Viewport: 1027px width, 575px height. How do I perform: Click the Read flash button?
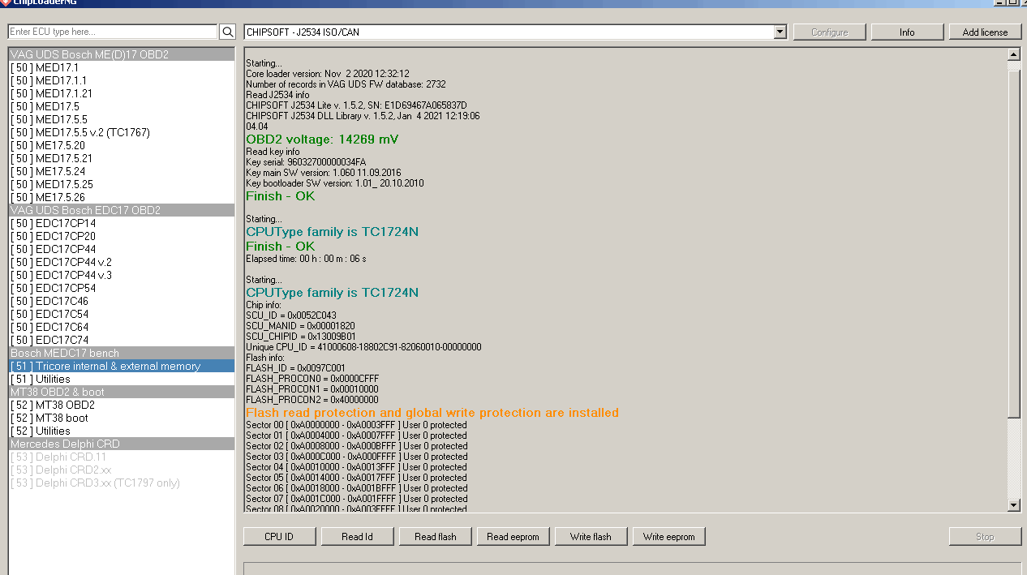[x=435, y=536]
